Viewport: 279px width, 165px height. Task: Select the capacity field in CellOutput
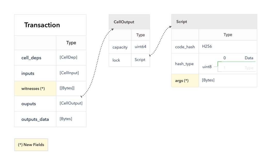(x=120, y=47)
